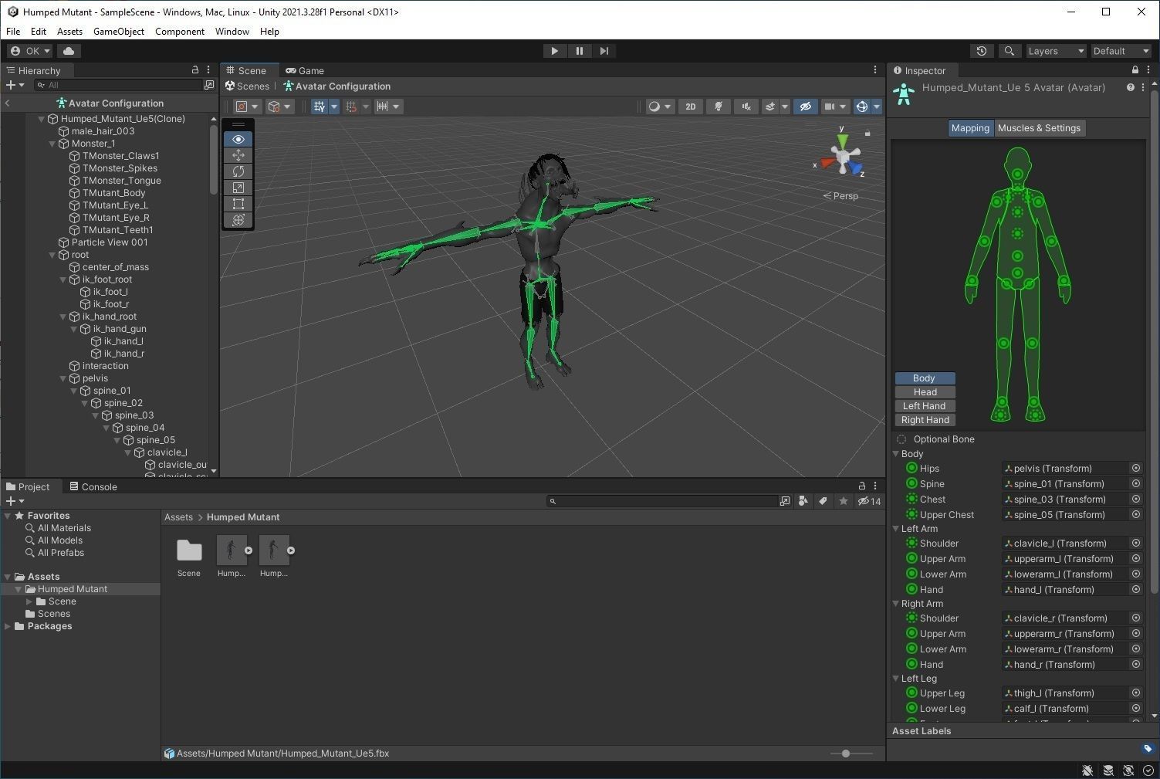This screenshot has width=1160, height=779.
Task: Select the Rotate tool in Scene overlay
Action: tap(238, 171)
